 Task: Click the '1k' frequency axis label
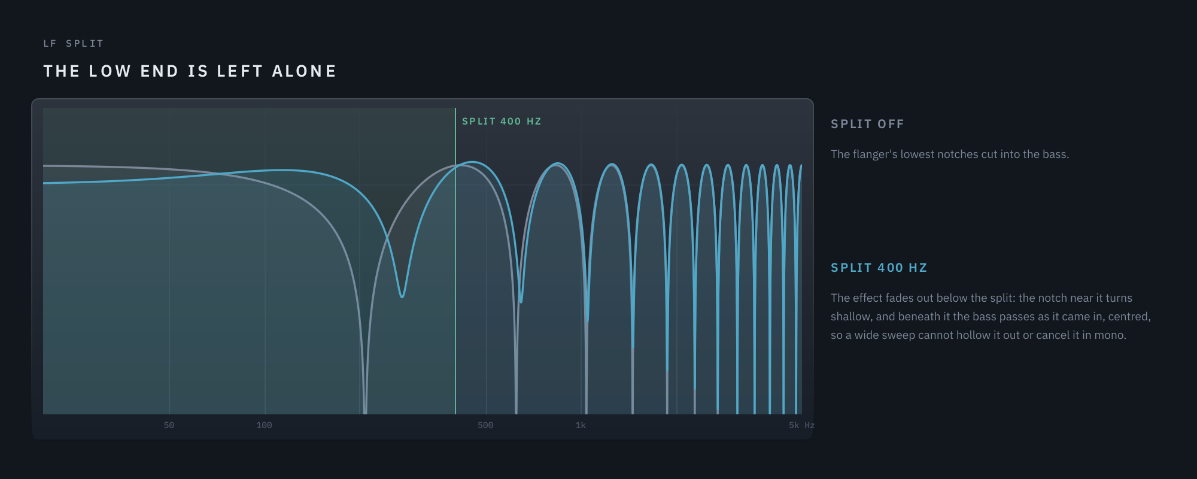(x=581, y=425)
